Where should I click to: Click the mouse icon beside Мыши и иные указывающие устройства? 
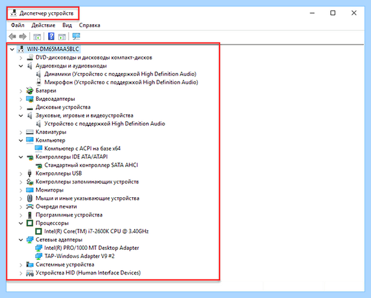(30, 198)
